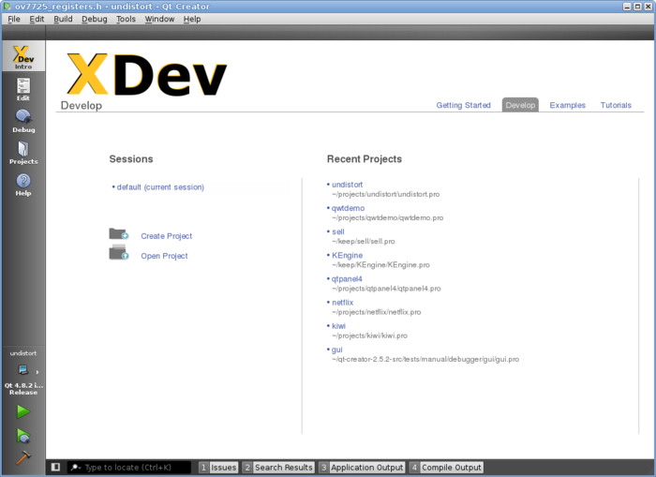This screenshot has width=656, height=477.
Task: Switch to the Getting Started tab
Action: (464, 105)
